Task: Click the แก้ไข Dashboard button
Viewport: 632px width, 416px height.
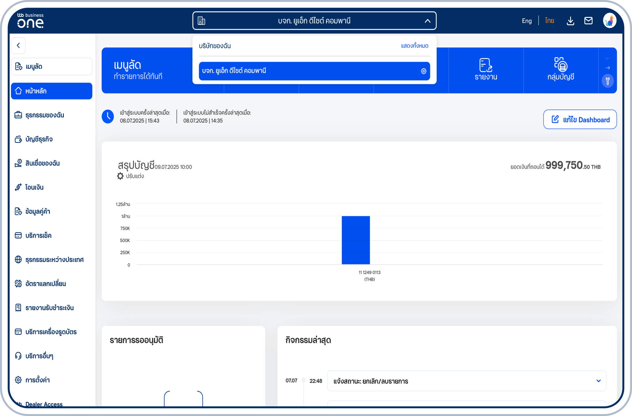Action: [x=580, y=120]
